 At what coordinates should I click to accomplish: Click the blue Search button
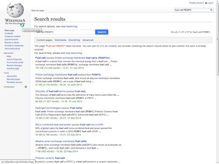(x=102, y=32)
